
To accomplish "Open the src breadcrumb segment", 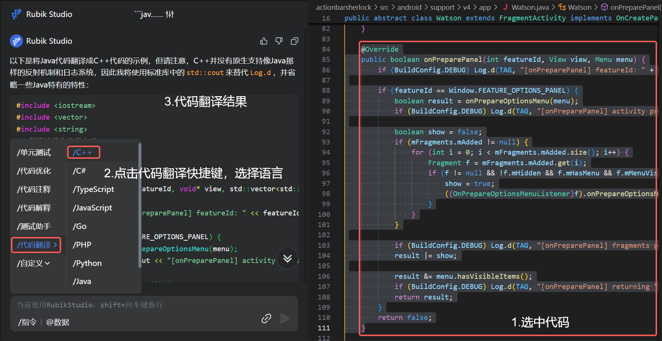I will click(384, 7).
